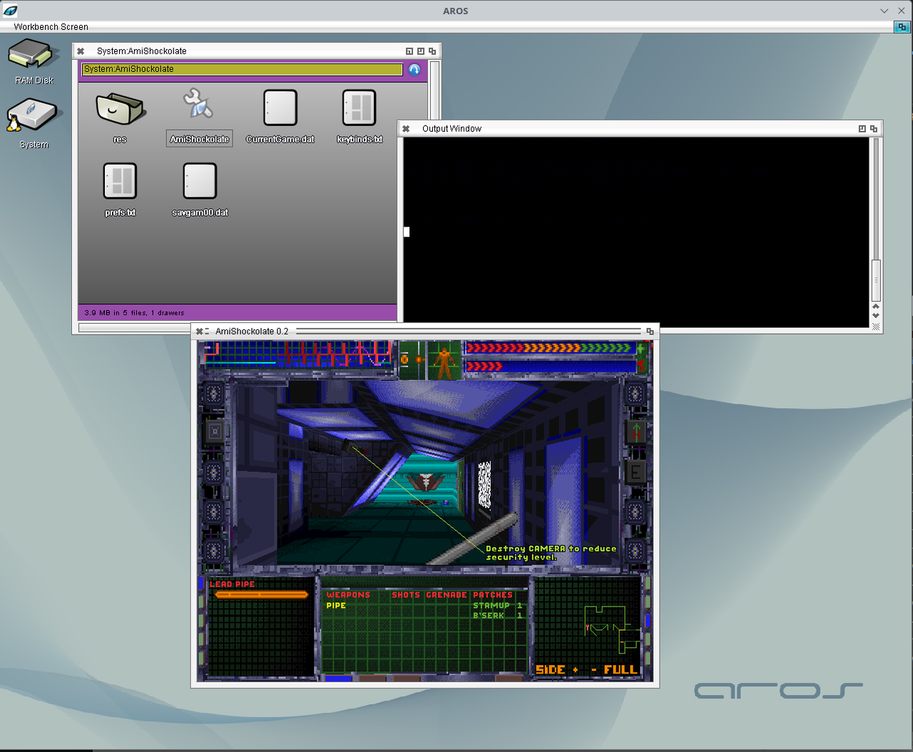Select the CurrentGame.dat file icon
913x752 pixels.
(280, 116)
